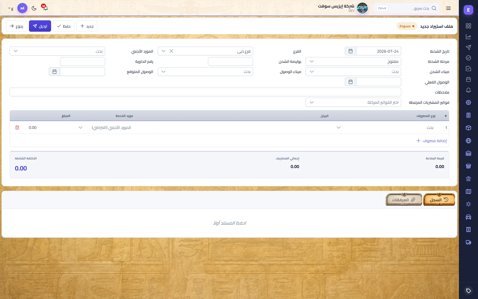This screenshot has width=478, height=299.
Task: Open the store shop icon in sidebar
Action: (468, 166)
